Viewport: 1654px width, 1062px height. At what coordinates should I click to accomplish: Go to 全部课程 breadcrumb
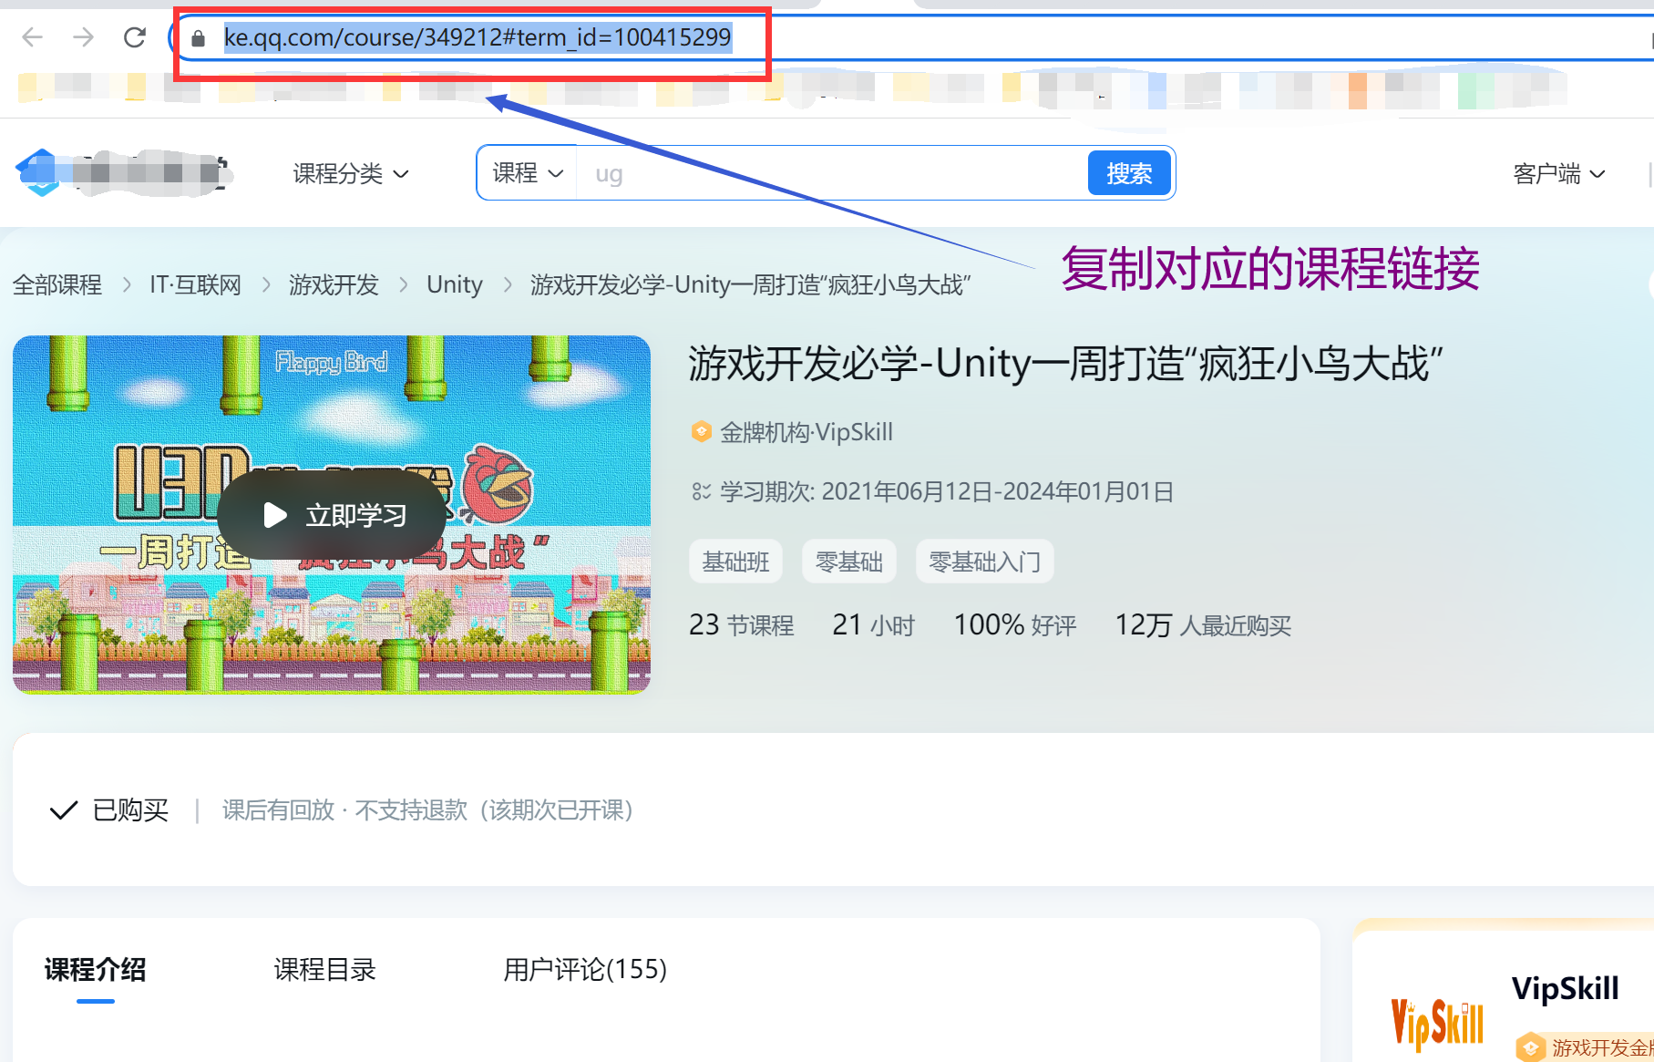point(57,284)
